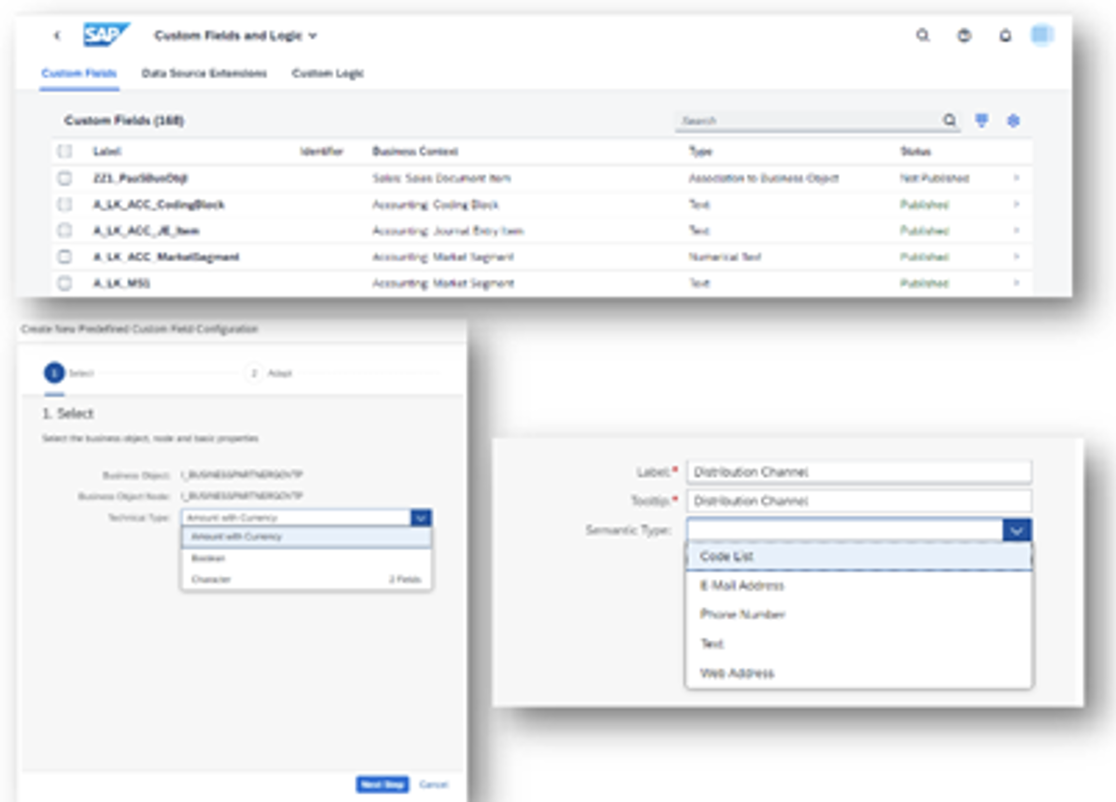This screenshot has width=1116, height=802.
Task: Click the A_LK_ACC_JE_Item label text
Action: coord(146,230)
